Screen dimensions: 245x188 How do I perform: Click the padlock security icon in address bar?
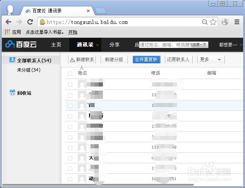[x=42, y=22]
